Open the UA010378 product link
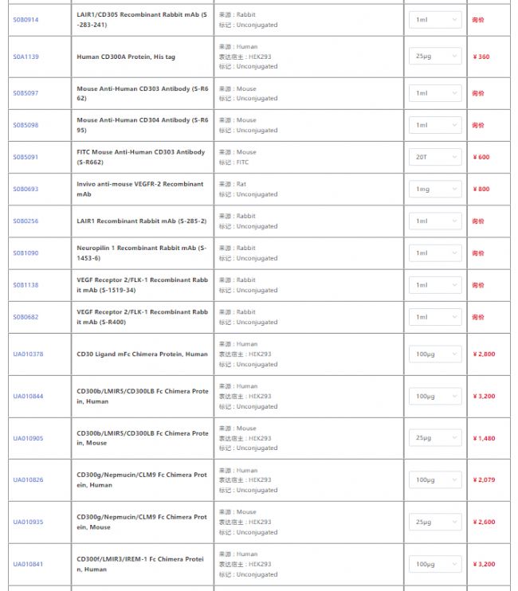This screenshot has height=591, width=518. (28, 354)
